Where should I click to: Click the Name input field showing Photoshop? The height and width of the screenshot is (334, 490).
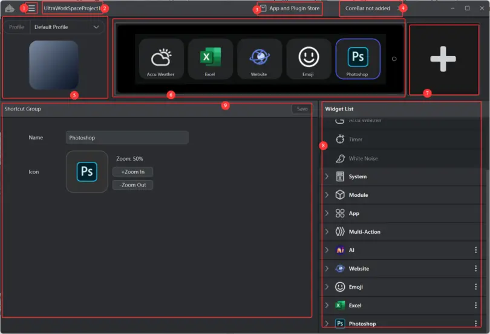click(x=127, y=138)
